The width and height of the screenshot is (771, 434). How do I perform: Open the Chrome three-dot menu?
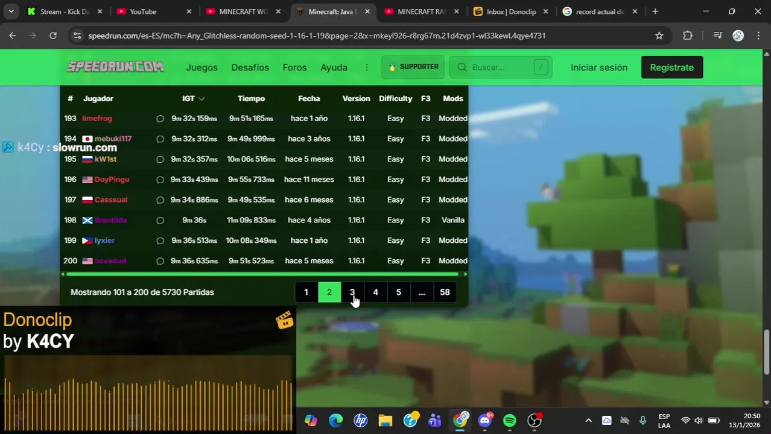[x=758, y=36]
